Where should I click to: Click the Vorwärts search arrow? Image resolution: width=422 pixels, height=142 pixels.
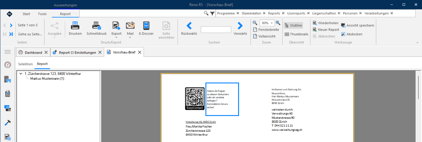click(x=240, y=25)
